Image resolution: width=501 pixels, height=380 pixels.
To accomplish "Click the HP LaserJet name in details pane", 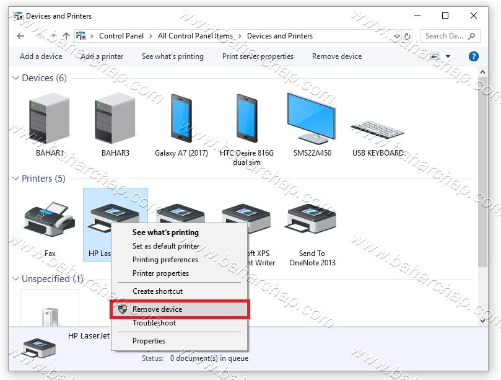I will [89, 336].
